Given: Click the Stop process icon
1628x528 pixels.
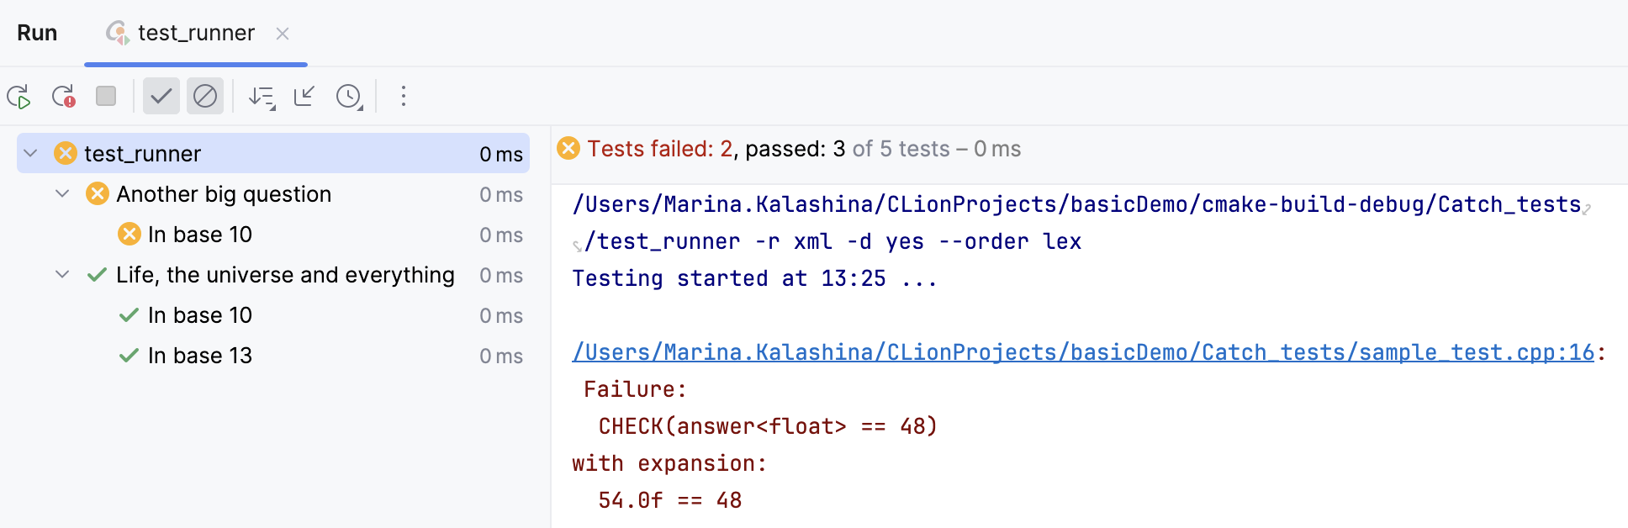Looking at the screenshot, I should click(105, 96).
